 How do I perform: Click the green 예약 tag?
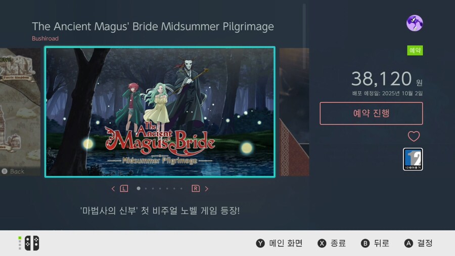415,51
